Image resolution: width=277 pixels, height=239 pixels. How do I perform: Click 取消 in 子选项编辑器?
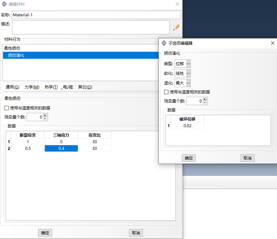[248, 158]
